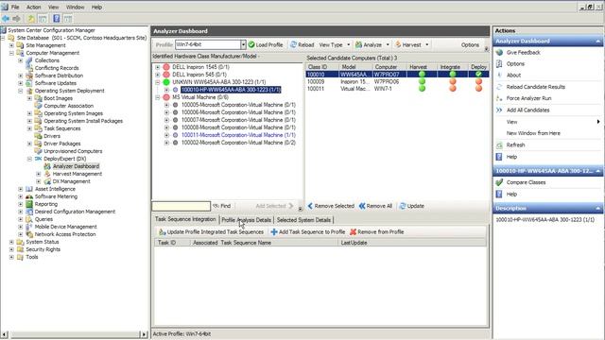This screenshot has width=605, height=340.
Task: Select Software Metering in the tree
Action: click(x=56, y=196)
